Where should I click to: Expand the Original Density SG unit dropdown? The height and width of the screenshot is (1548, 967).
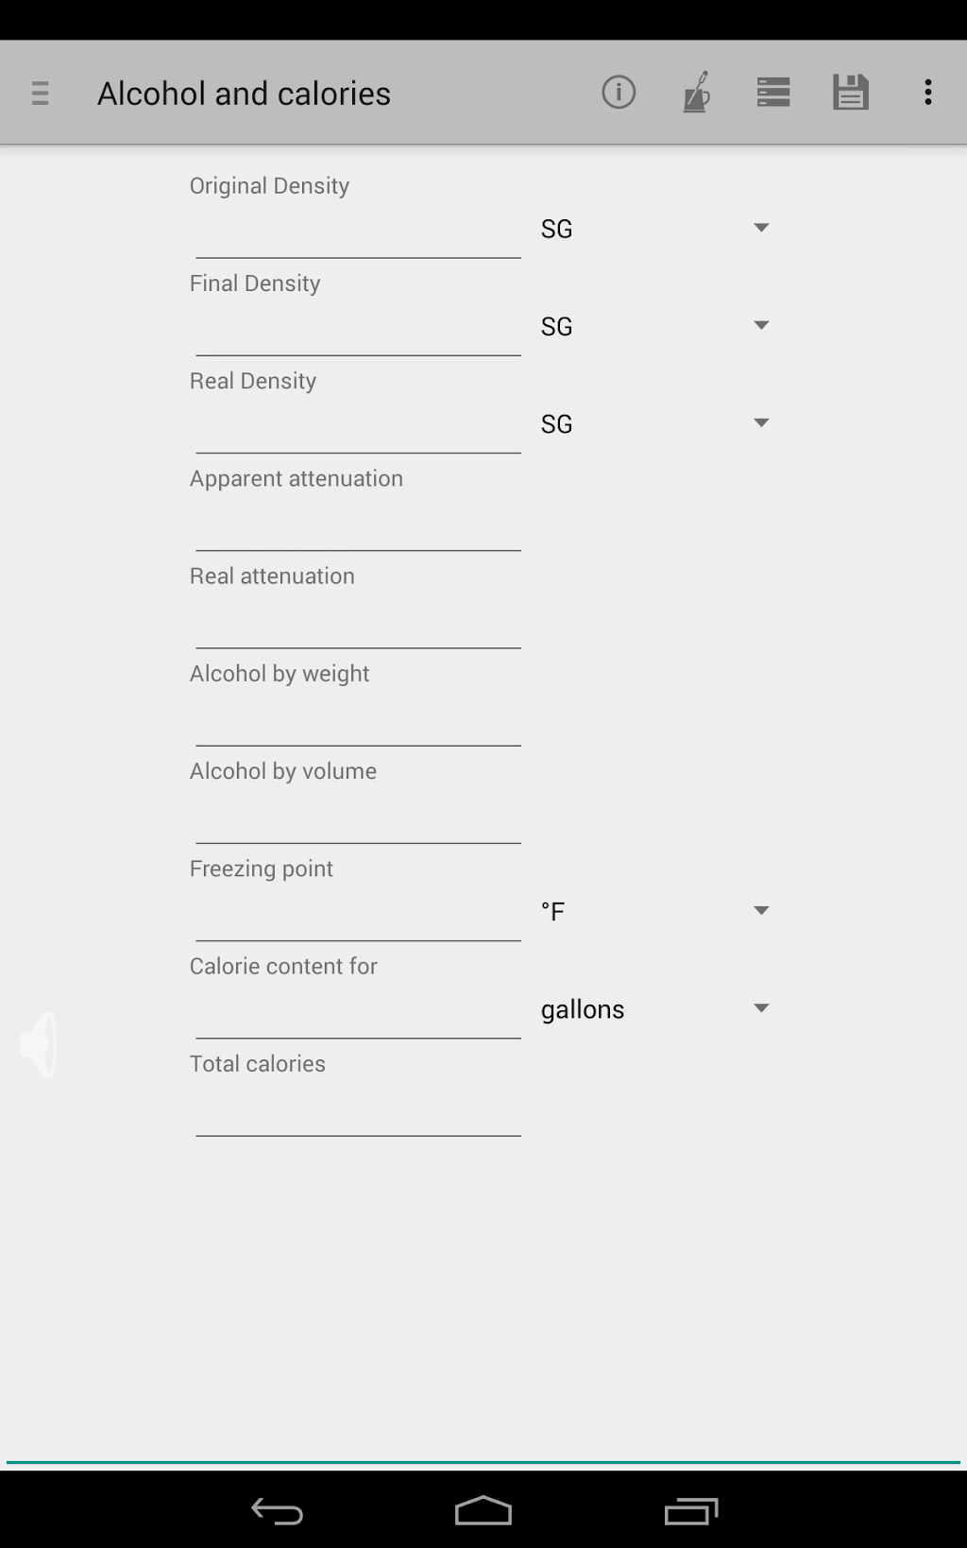click(x=654, y=229)
